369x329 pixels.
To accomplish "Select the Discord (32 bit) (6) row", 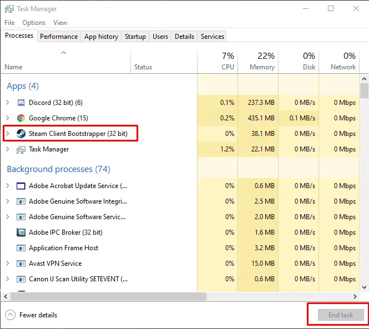I will tap(180, 103).
